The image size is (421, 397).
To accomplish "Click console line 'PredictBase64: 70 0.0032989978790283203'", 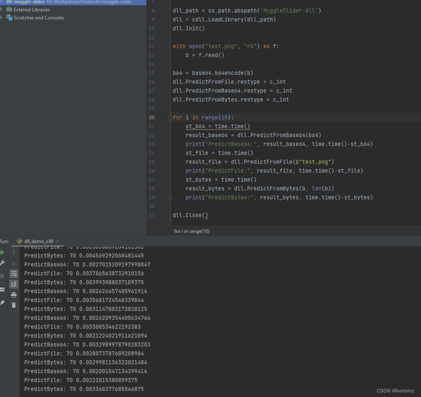I will click(x=87, y=344).
